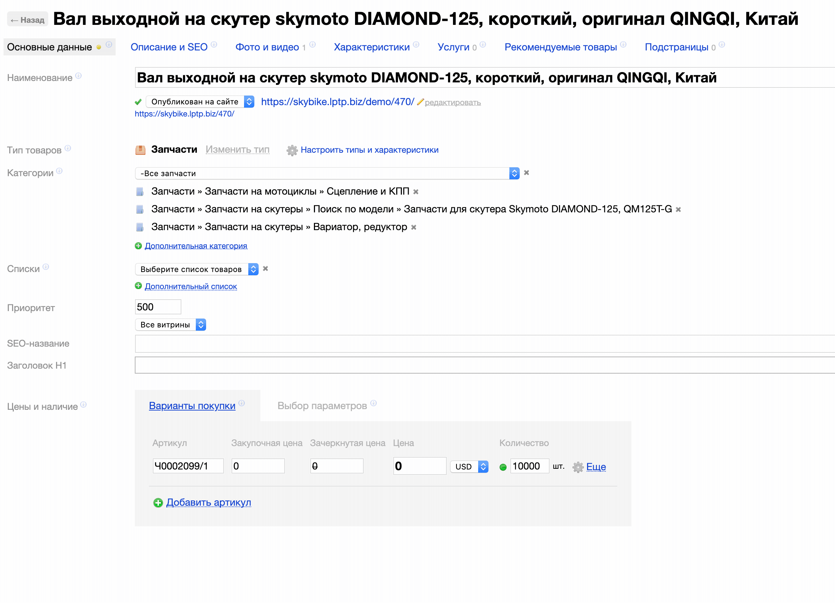
Task: Click the Еще link next to gear
Action: 596,467
